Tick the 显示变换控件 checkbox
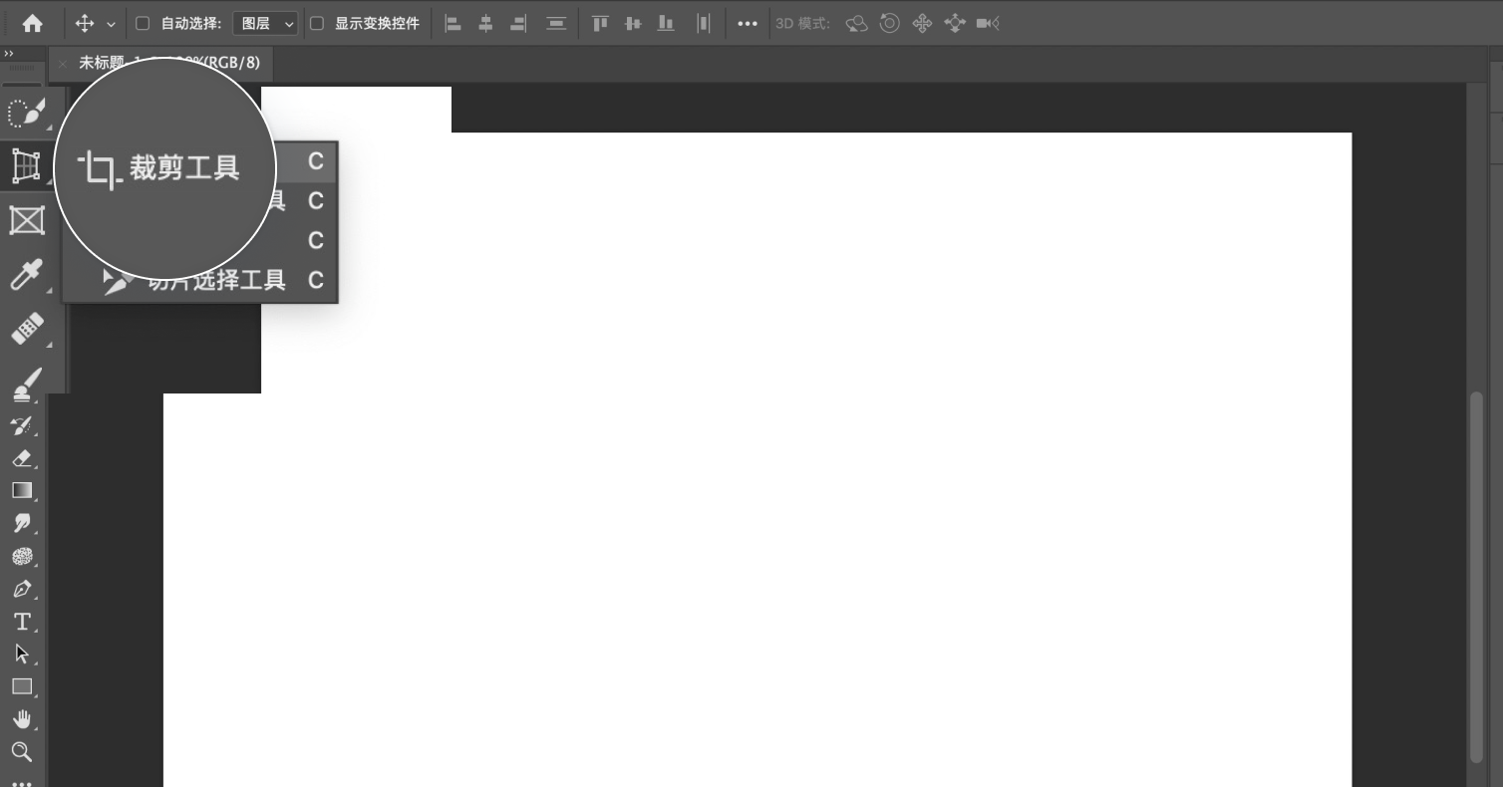Screen dimensions: 1503x787 tap(317, 24)
